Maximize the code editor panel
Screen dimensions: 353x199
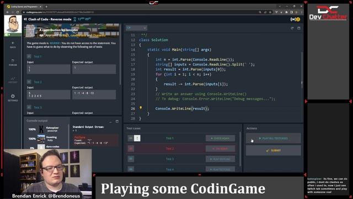[x=299, y=28]
